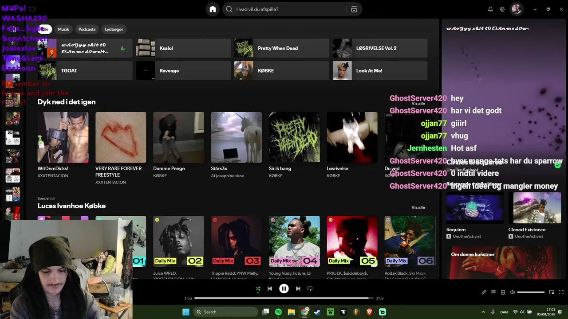
Task: Open the Requiem related music video
Action: pyautogui.click(x=475, y=208)
